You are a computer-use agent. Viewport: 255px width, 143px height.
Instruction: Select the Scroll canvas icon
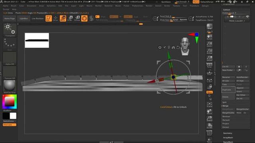[x=209, y=37]
